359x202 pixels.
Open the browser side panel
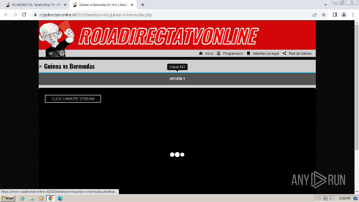coord(335,15)
